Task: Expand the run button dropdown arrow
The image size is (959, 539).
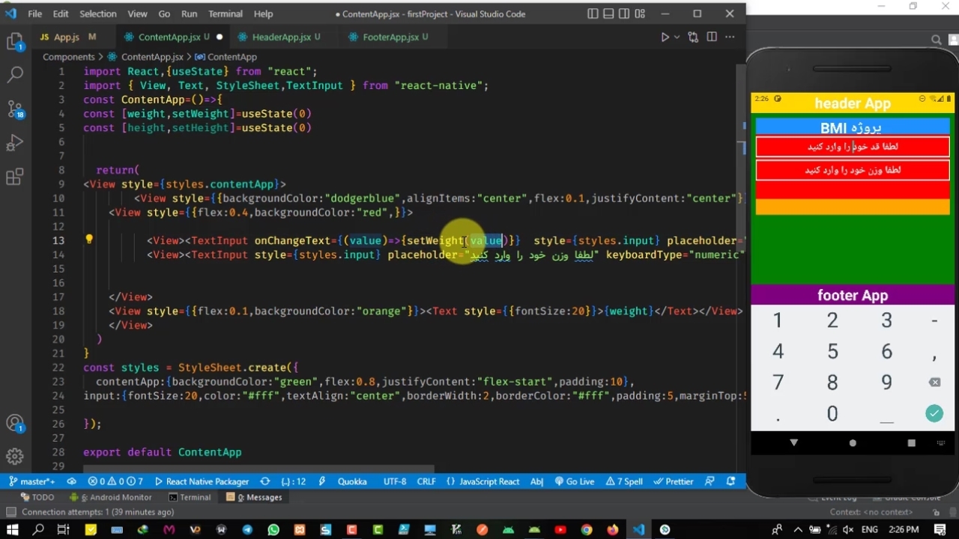Action: tap(677, 37)
